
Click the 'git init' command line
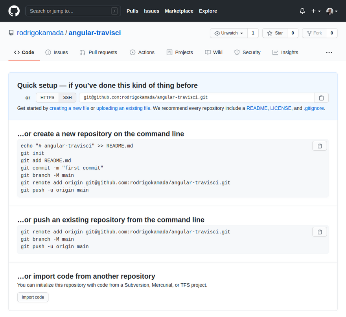(x=32, y=153)
